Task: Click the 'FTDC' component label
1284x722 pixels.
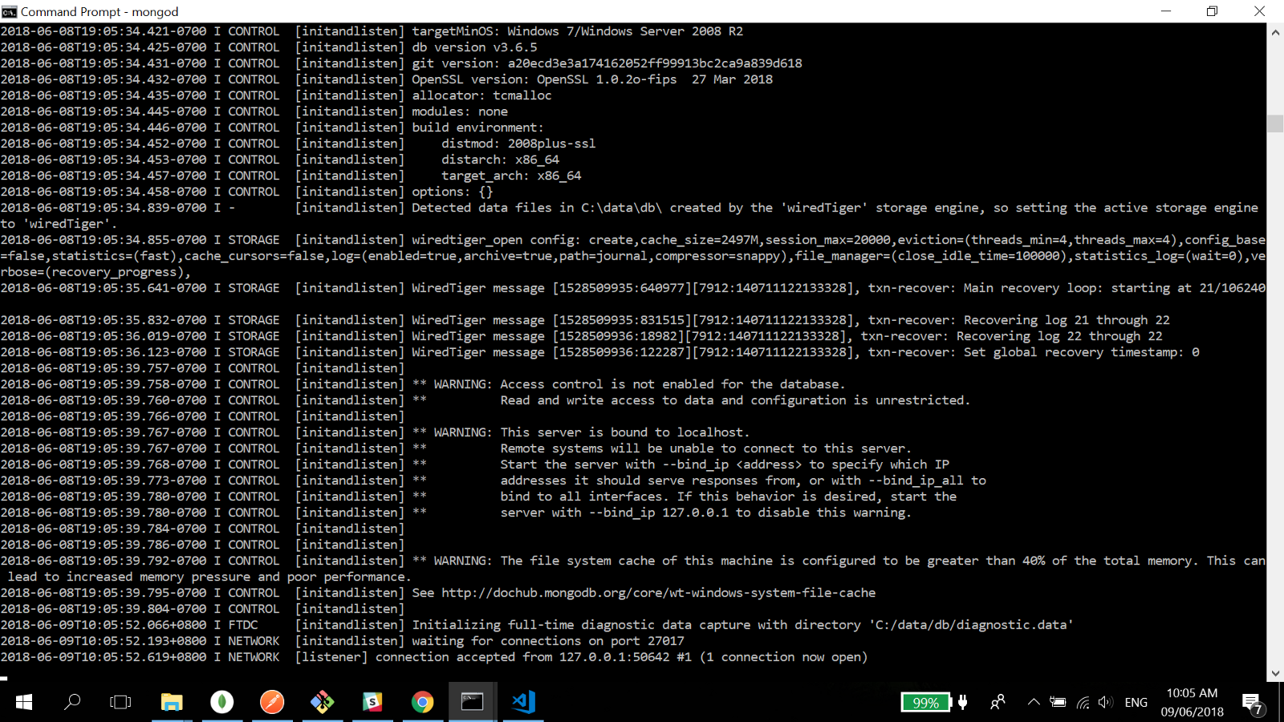Action: click(x=243, y=625)
